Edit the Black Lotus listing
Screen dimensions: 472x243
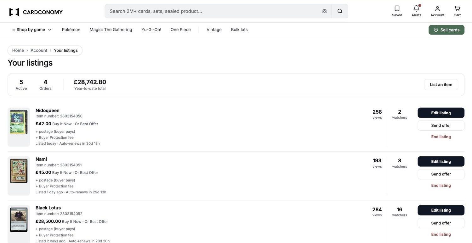coord(441,210)
